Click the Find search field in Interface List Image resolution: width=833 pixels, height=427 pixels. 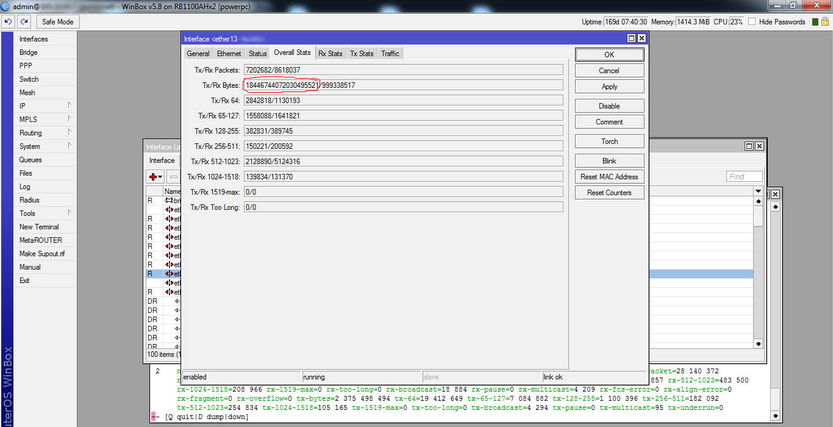(744, 177)
